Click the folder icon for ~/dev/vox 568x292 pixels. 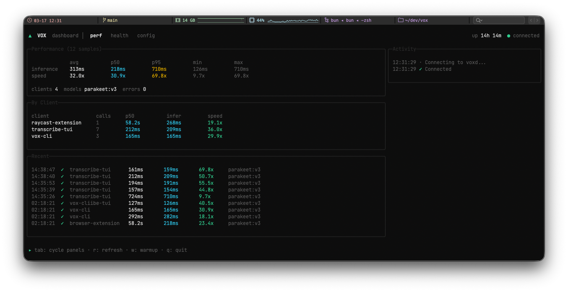401,20
